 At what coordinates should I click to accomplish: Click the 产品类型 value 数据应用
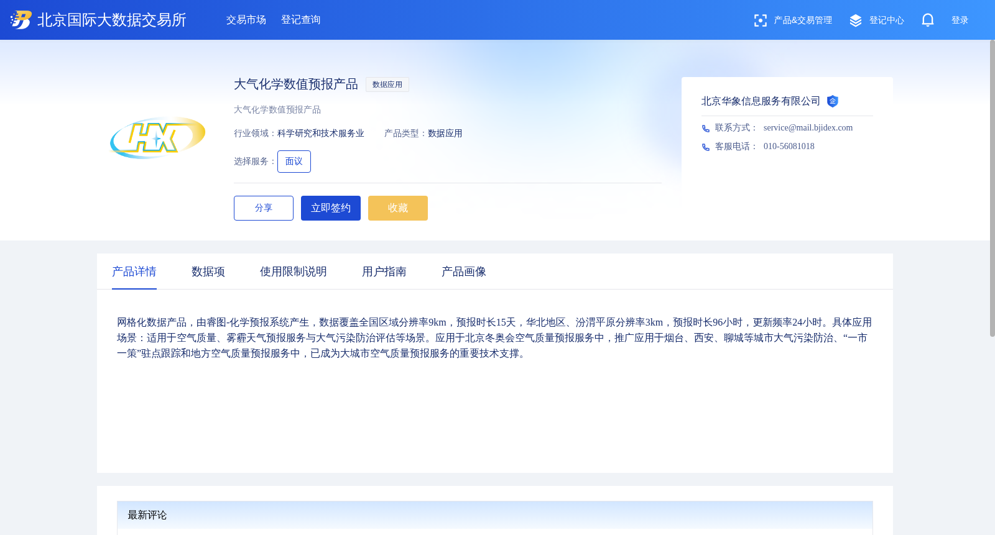coord(445,134)
